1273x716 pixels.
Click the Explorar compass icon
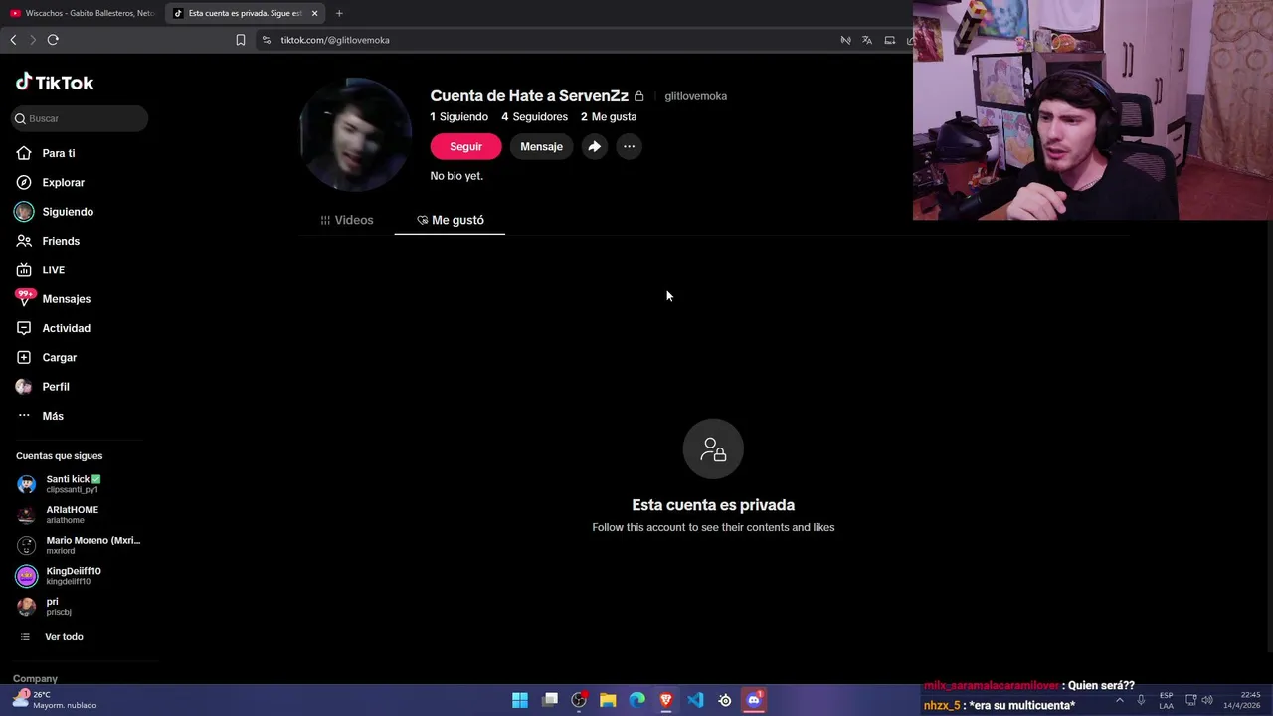click(24, 182)
